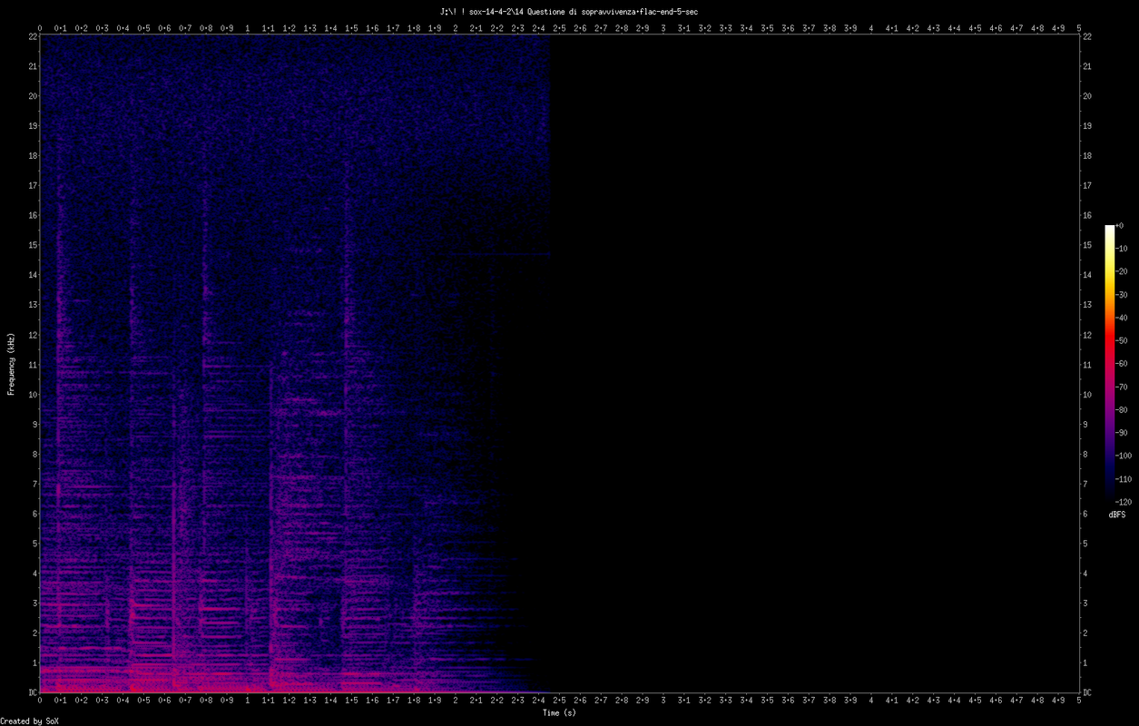Image resolution: width=1139 pixels, height=726 pixels.
Task: Click "22" on the left frequency axis
Action: click(x=31, y=36)
